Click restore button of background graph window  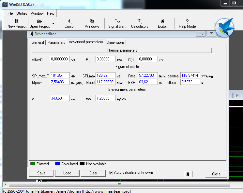[x=238, y=96]
